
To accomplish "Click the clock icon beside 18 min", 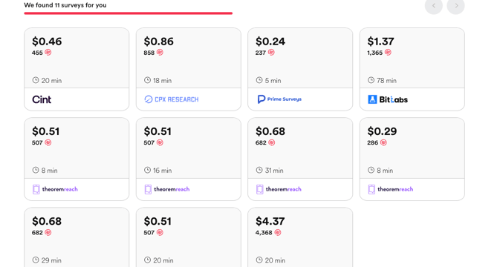I will click(x=147, y=80).
